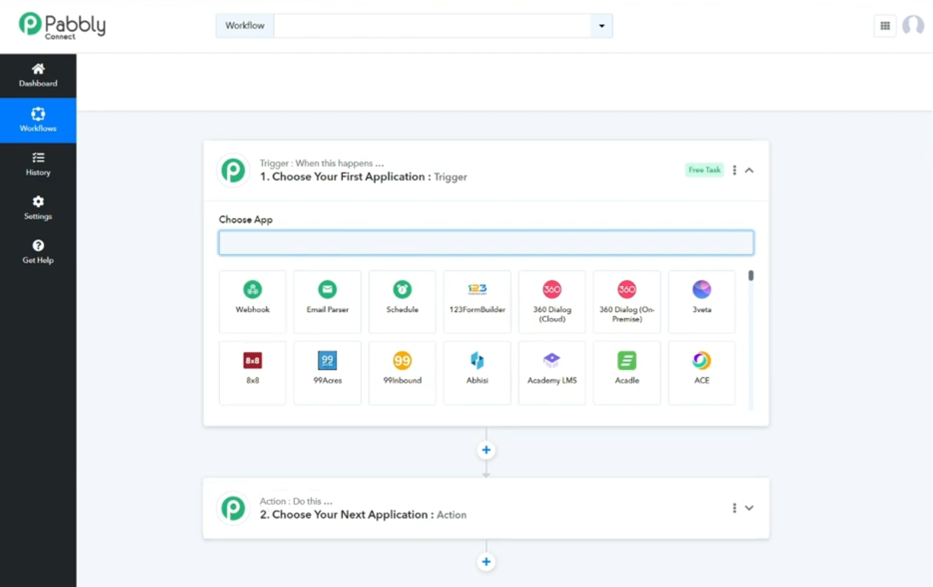Expand the action step chevron
Image resolution: width=933 pixels, height=587 pixels.
point(749,508)
